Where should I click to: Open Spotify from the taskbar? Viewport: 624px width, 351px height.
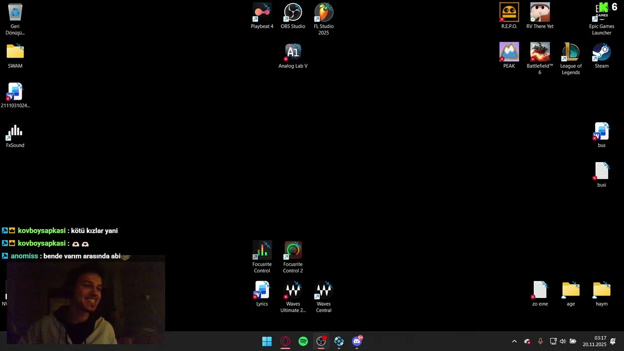(x=303, y=341)
